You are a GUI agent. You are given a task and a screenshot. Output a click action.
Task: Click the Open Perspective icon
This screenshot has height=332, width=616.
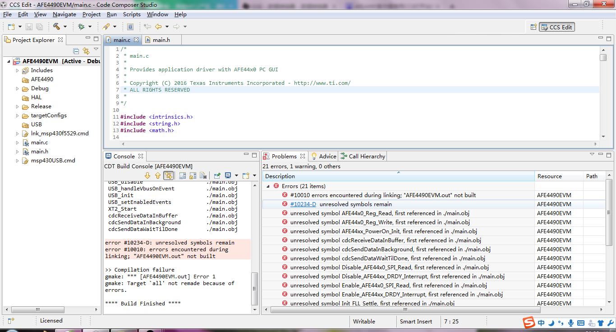click(x=533, y=27)
